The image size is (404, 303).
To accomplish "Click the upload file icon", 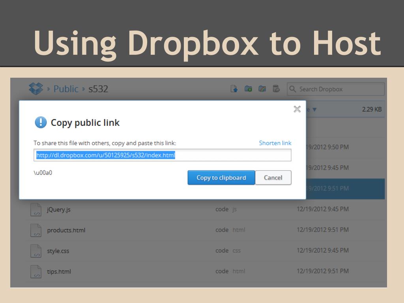I will click(x=234, y=89).
